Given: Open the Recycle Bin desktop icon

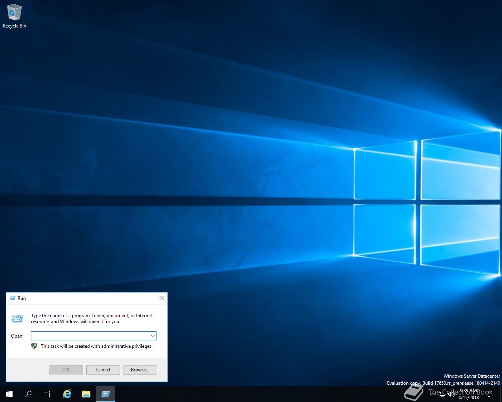Looking at the screenshot, I should (x=15, y=16).
